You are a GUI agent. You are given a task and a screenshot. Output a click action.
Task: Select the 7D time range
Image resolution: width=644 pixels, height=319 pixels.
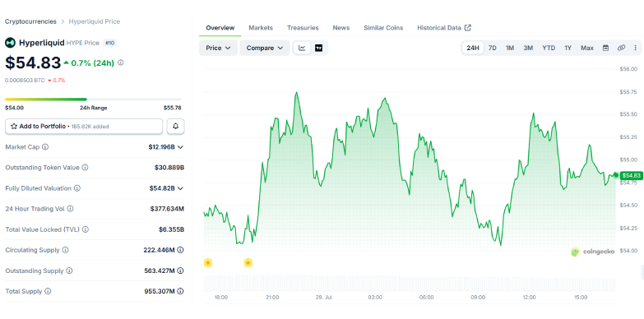tap(493, 48)
